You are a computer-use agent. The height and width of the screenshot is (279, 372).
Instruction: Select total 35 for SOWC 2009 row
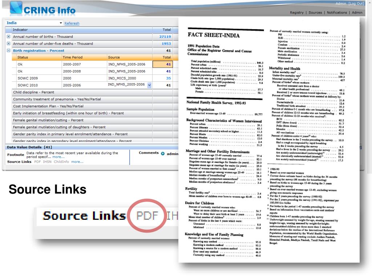click(x=163, y=78)
